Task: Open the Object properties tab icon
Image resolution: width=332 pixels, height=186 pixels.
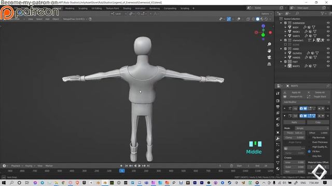Action: [x=278, y=133]
